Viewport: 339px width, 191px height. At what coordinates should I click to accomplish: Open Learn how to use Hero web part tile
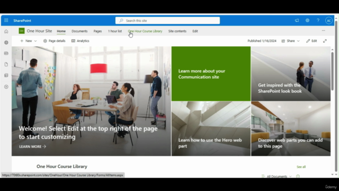(x=211, y=128)
